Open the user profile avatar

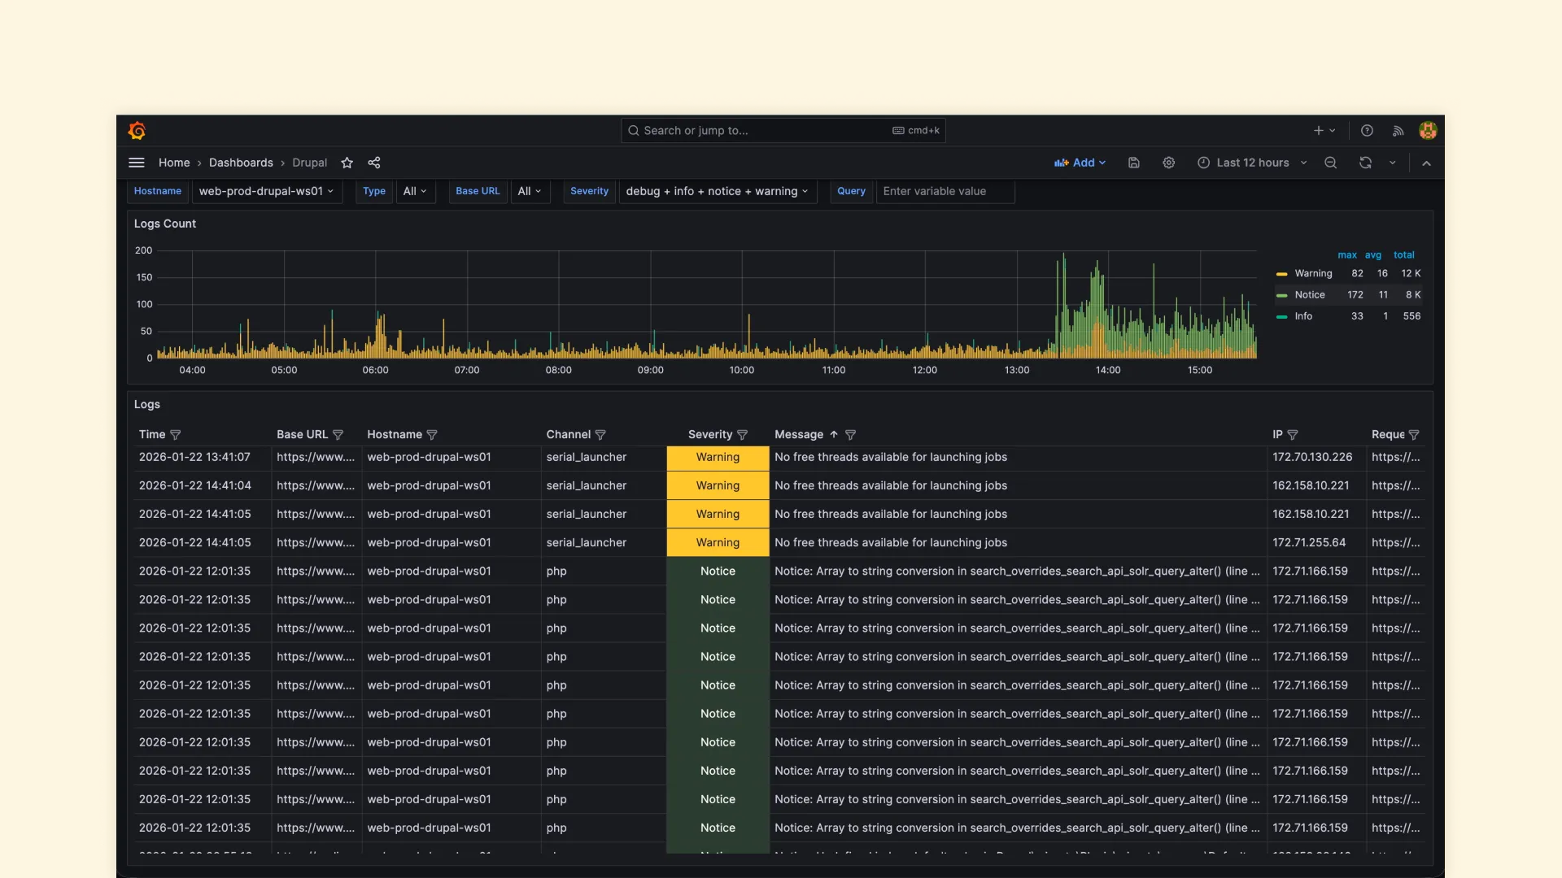[x=1428, y=131]
